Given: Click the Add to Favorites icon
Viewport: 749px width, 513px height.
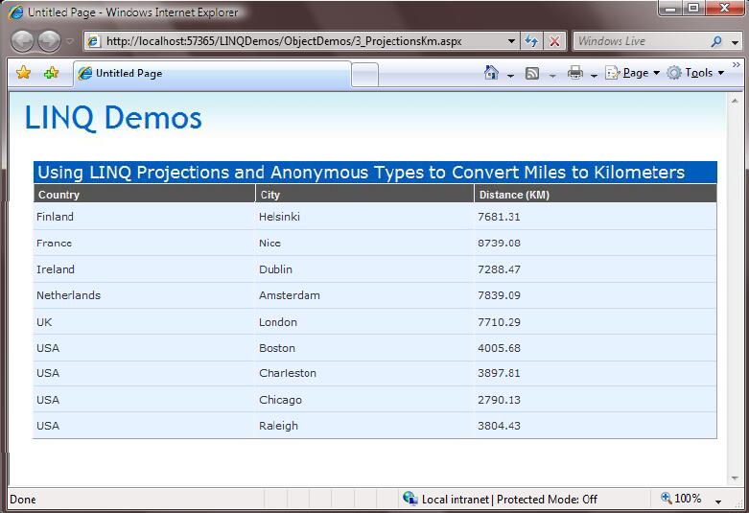Looking at the screenshot, I should pos(51,73).
